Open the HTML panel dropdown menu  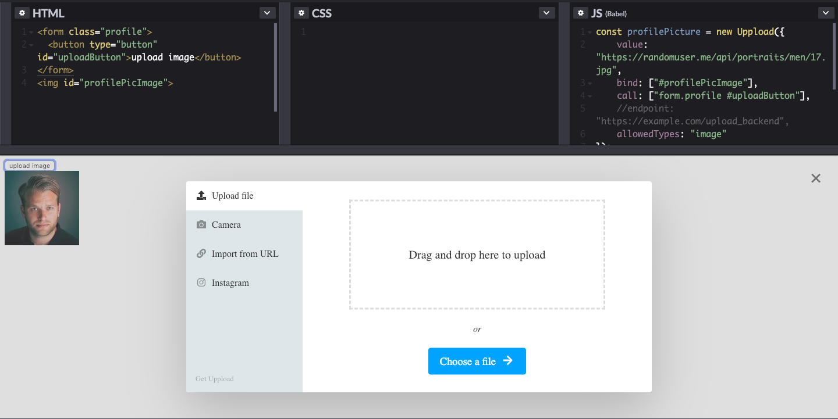tap(267, 12)
